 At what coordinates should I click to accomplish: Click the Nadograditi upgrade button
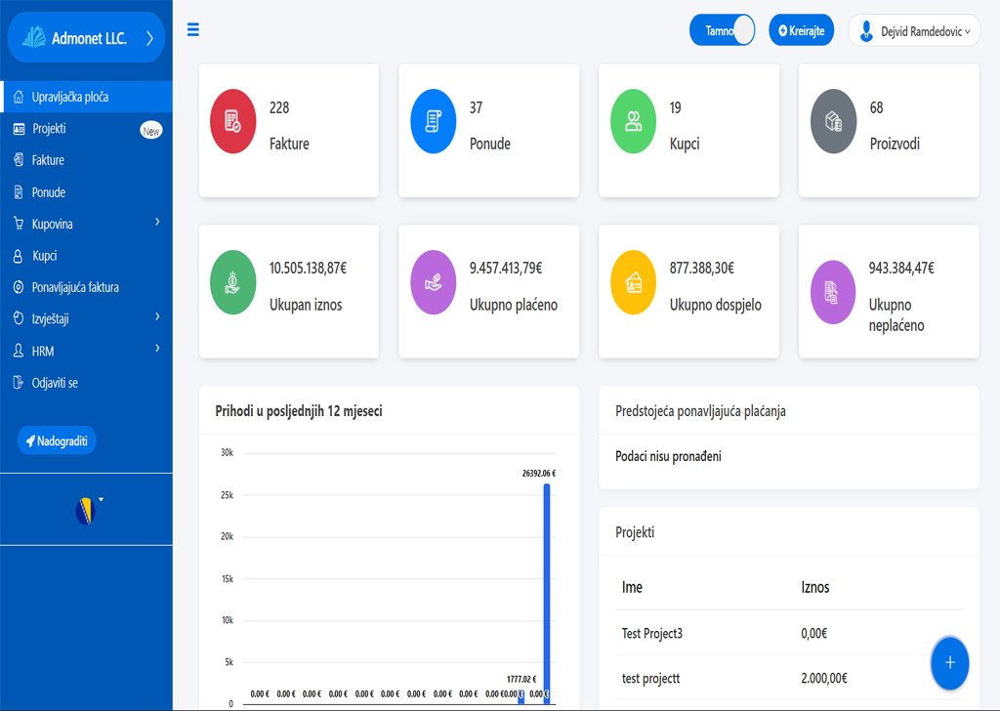click(x=57, y=440)
